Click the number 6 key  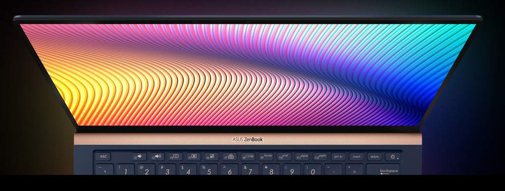pyautogui.click(x=229, y=169)
